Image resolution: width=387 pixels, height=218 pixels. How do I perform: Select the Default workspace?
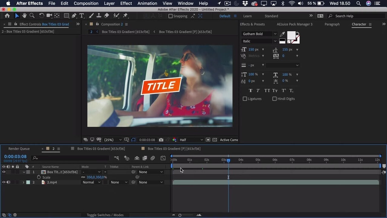coord(225,16)
